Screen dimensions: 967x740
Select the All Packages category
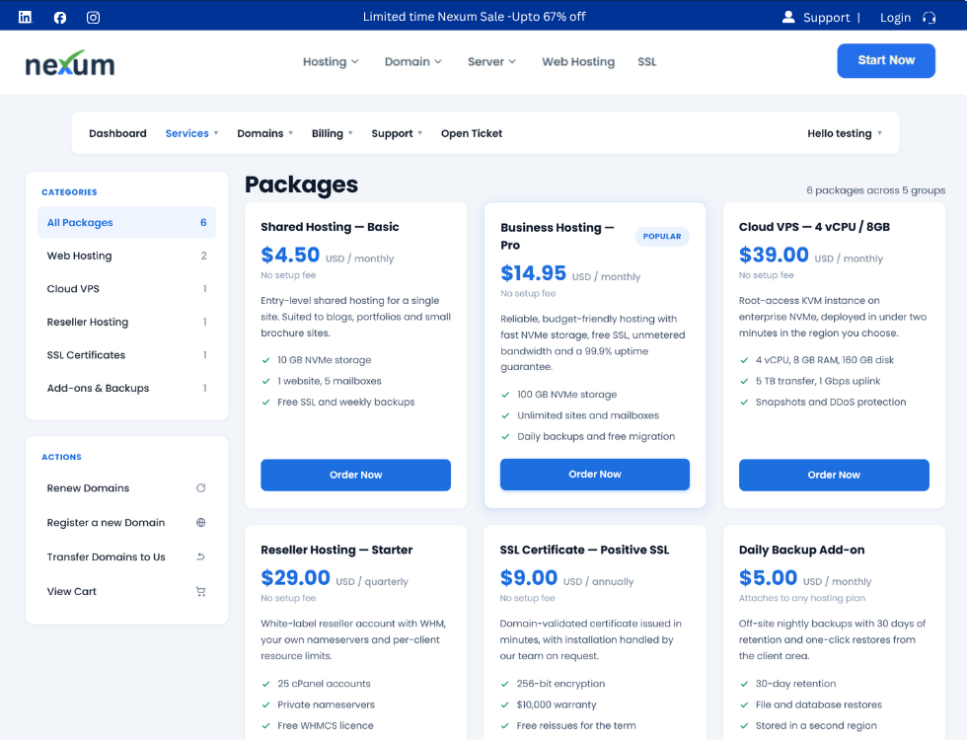click(x=126, y=223)
